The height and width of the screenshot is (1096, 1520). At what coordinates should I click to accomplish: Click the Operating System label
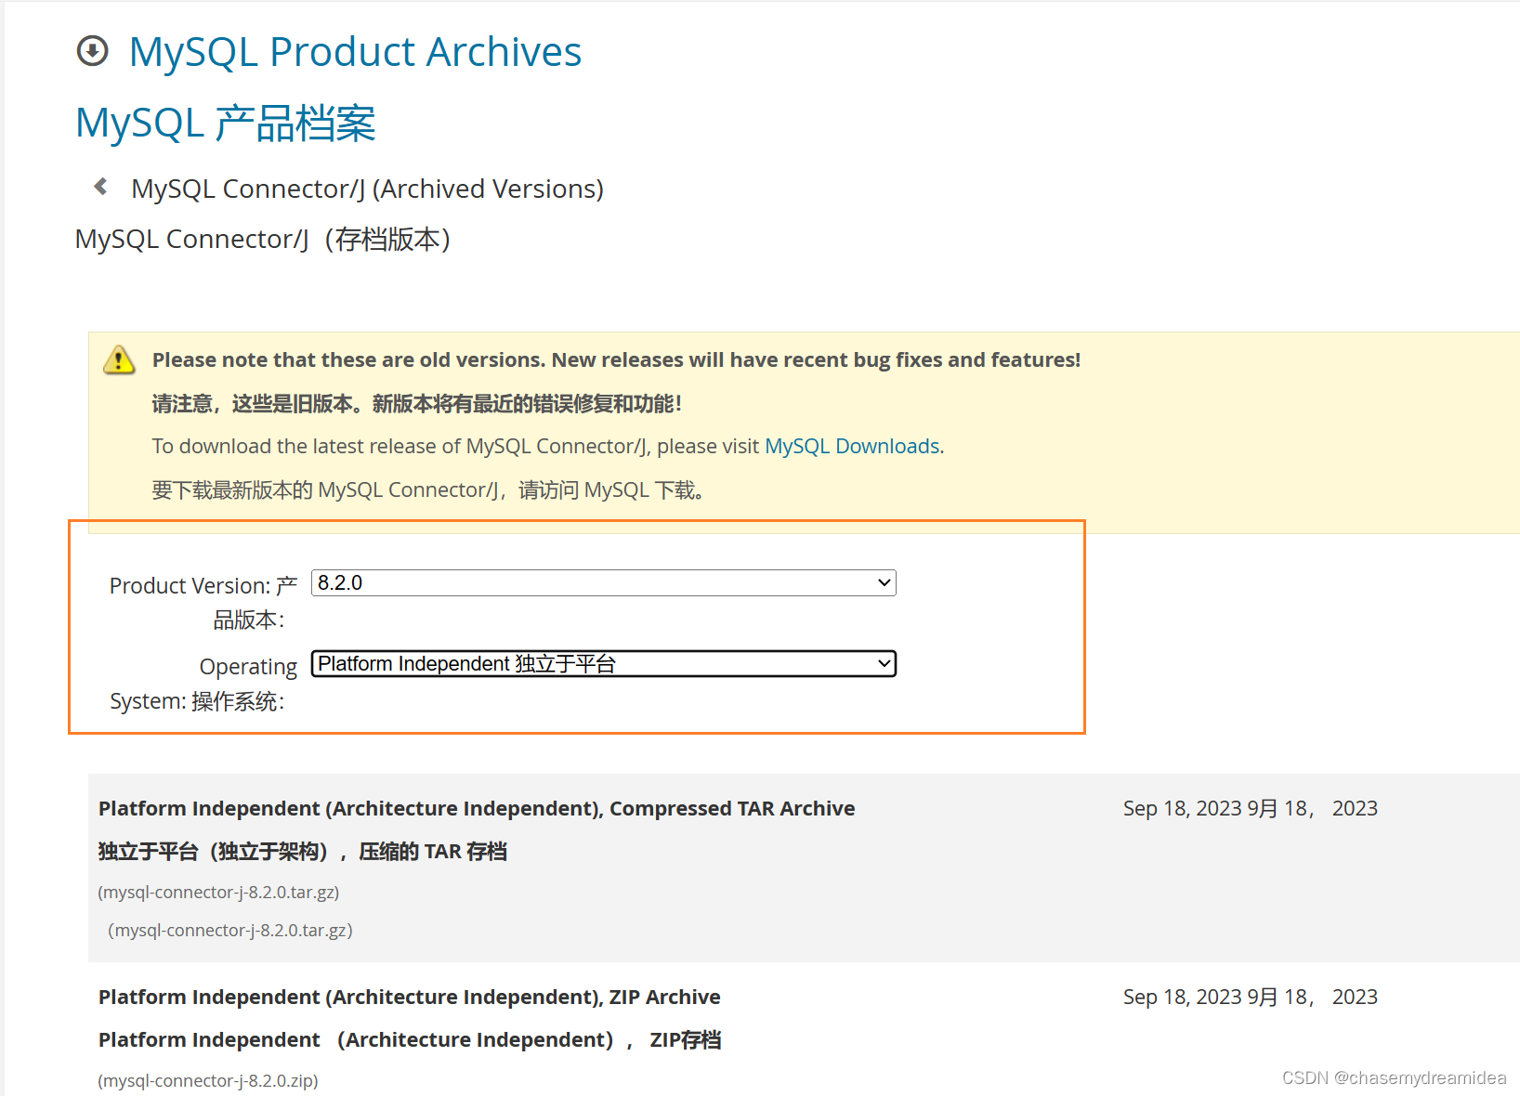click(x=203, y=684)
